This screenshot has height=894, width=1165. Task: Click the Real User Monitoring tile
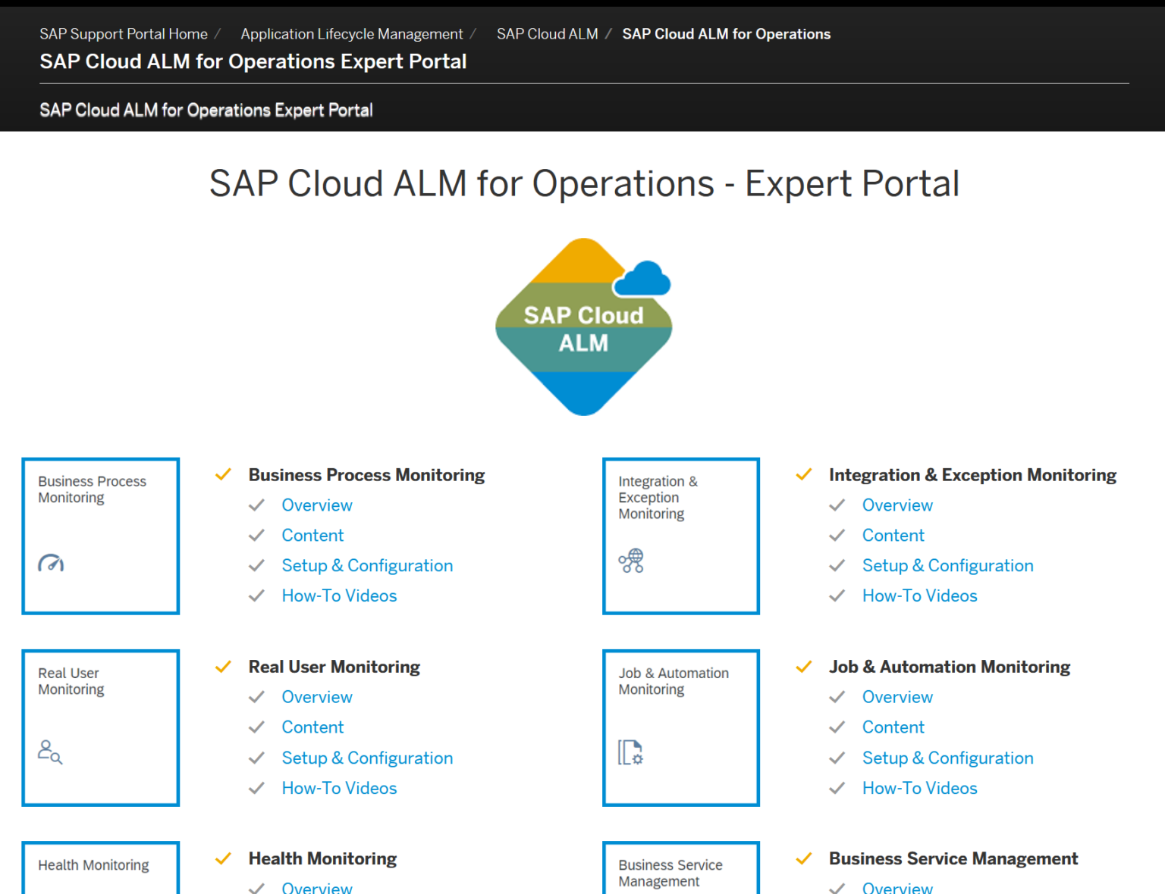[x=100, y=728]
